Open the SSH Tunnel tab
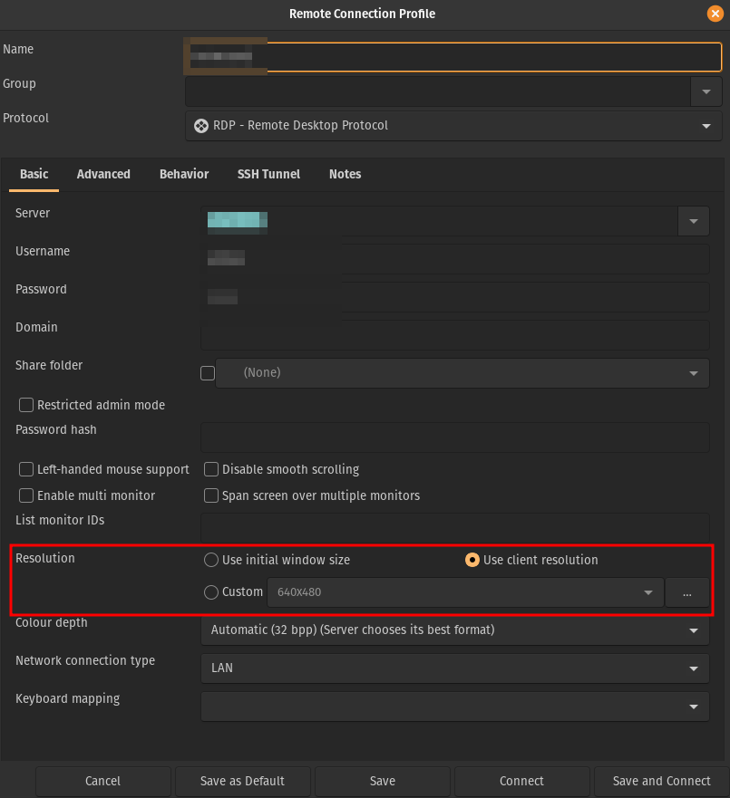The image size is (730, 798). pos(268,174)
